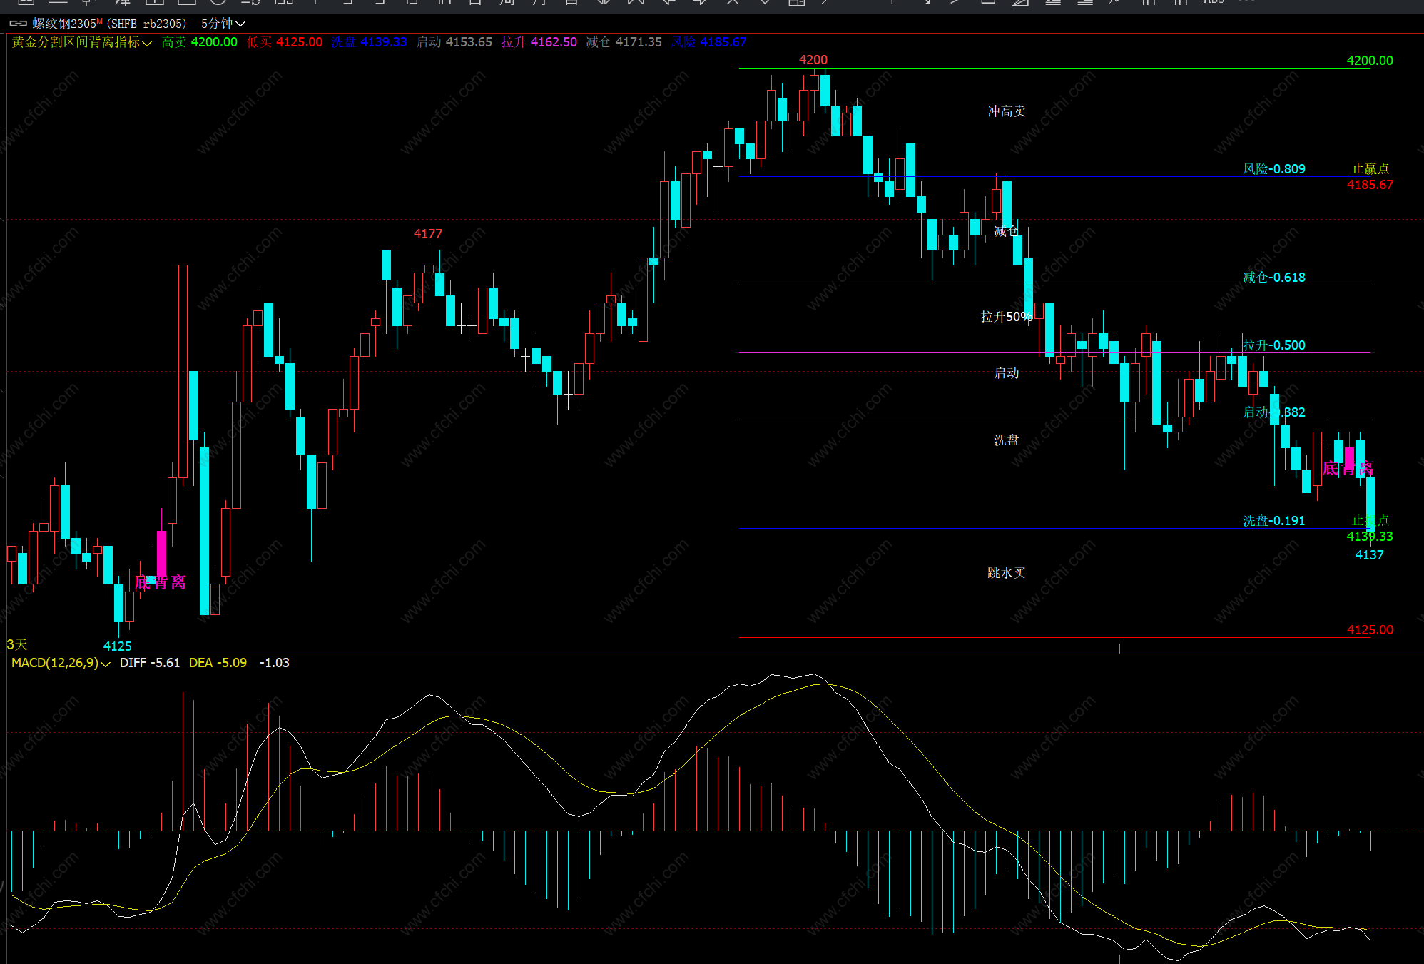
Task: Click the 4125 low price marker
Action: (x=117, y=646)
